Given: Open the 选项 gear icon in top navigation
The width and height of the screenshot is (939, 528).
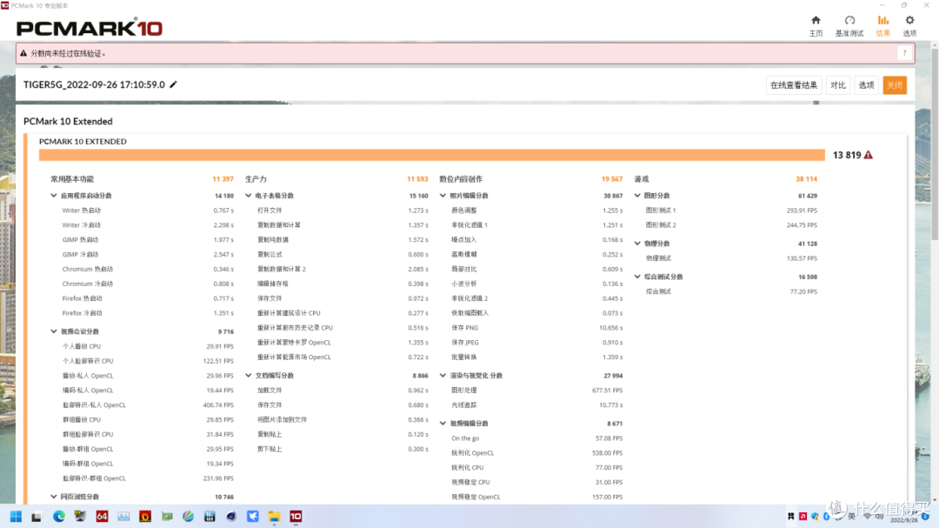Looking at the screenshot, I should pyautogui.click(x=909, y=20).
